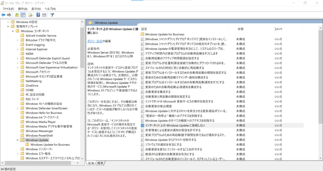Open Help via the blue question-mark icon

tap(38, 15)
